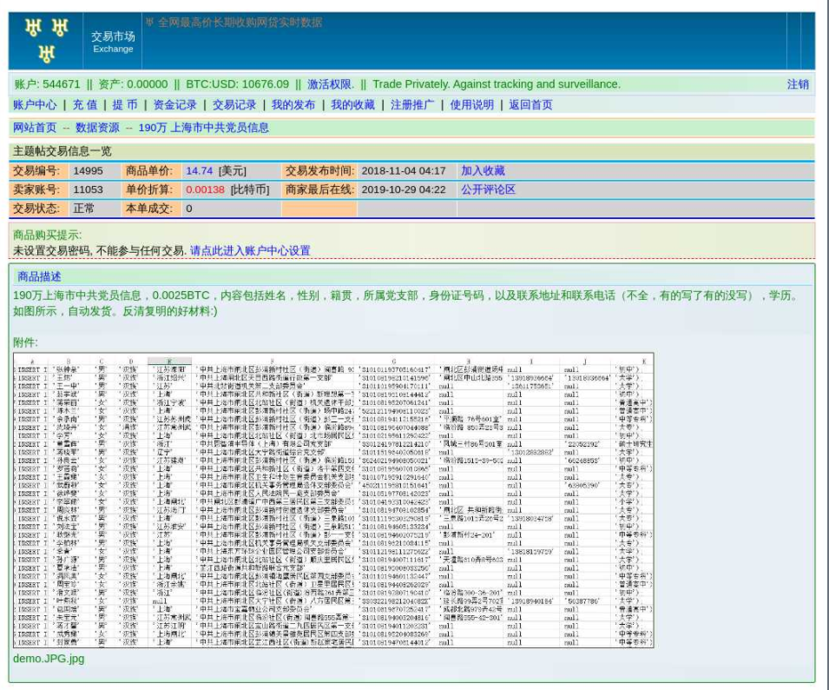This screenshot has height=690, width=829.
Task: Open the 使用说明 help page
Action: [x=472, y=105]
